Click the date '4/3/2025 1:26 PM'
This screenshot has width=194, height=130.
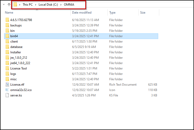pos(84,95)
